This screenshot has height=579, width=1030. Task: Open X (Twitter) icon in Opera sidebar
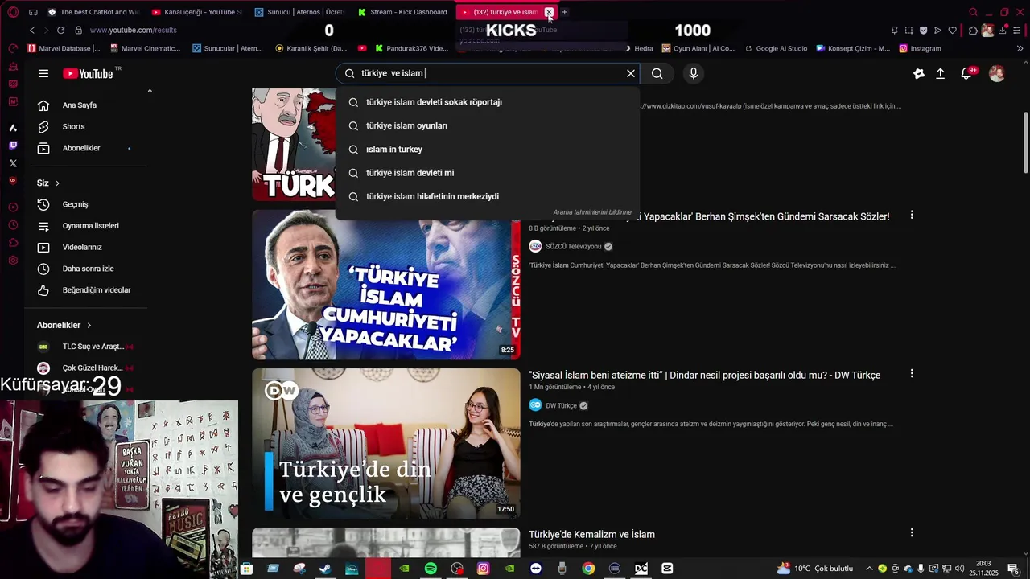point(13,163)
